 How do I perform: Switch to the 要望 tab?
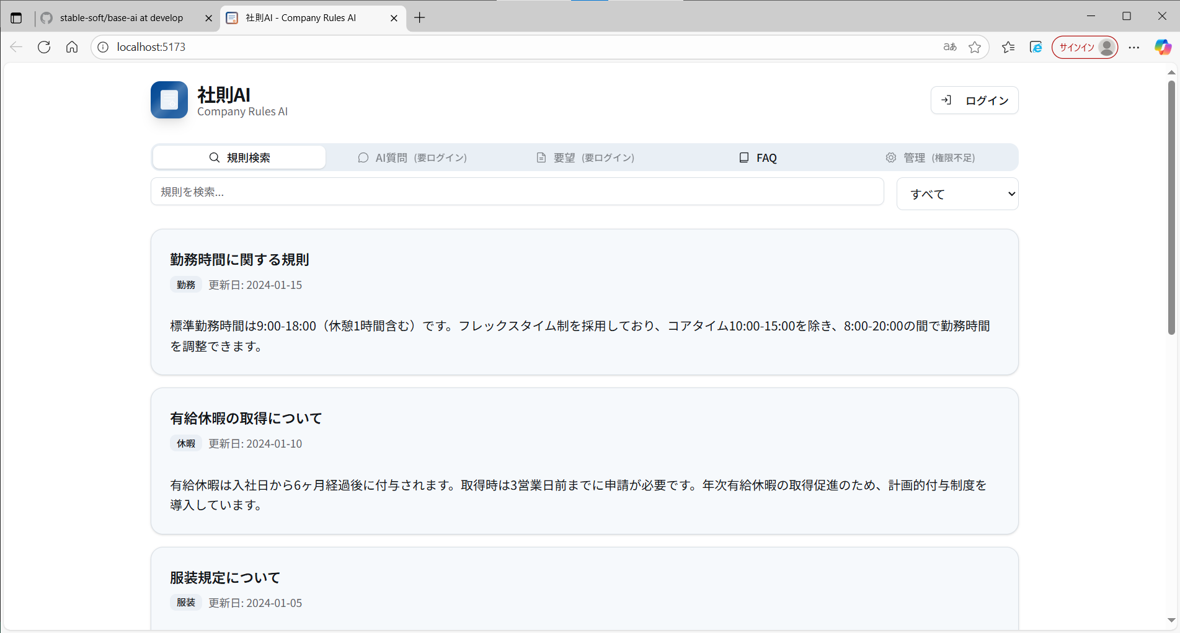(585, 157)
